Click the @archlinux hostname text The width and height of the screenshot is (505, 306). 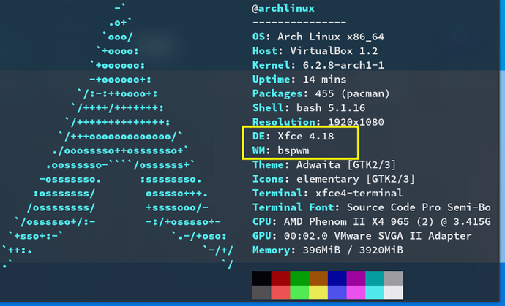point(283,8)
